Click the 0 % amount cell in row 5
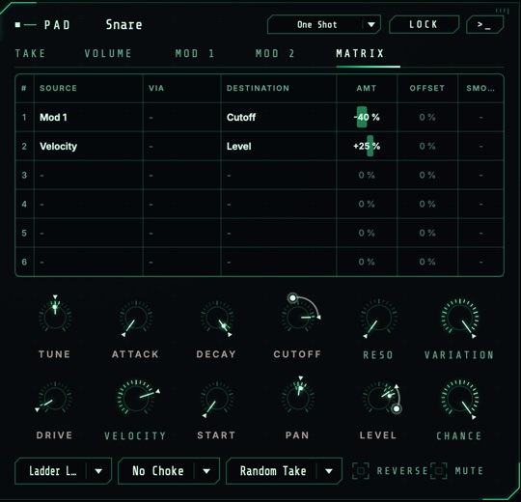Viewport: 521px width, 502px height. (367, 233)
